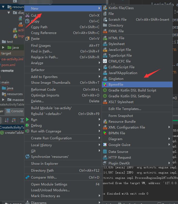Click the CoffeeScript File icon
This screenshot has width=178, height=204.
coord(105,67)
